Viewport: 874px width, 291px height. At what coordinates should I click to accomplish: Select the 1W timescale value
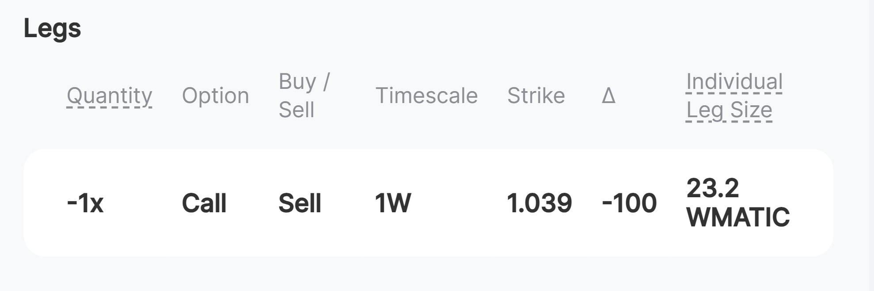pos(392,203)
